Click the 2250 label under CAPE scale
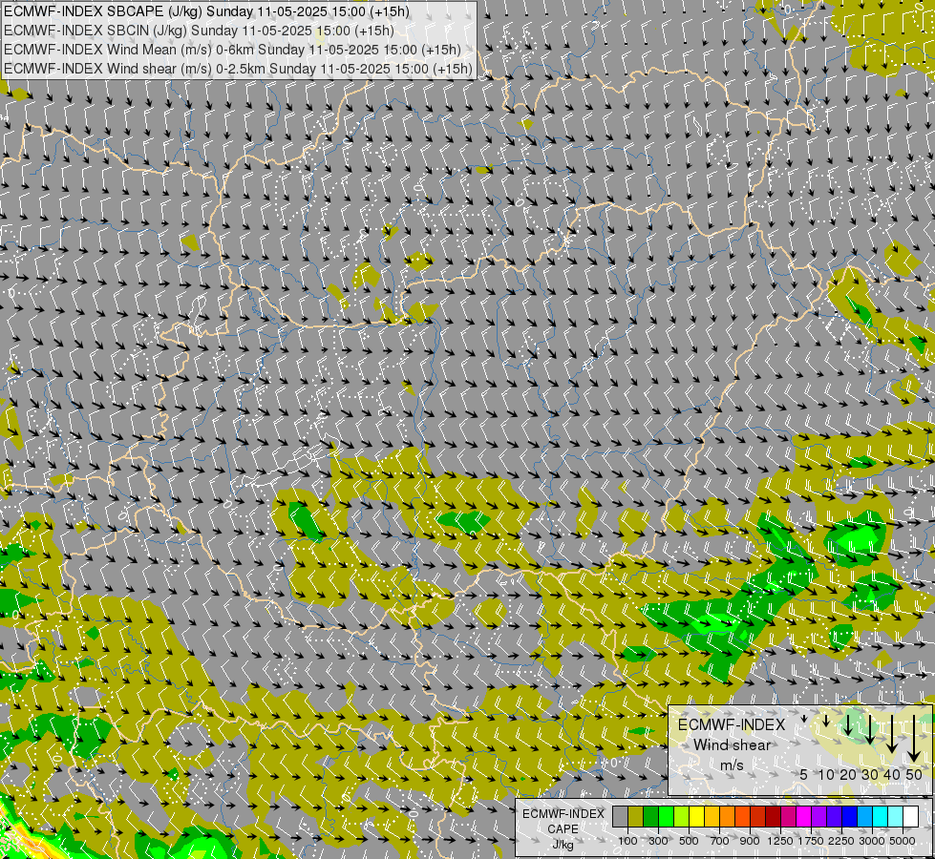 point(841,841)
